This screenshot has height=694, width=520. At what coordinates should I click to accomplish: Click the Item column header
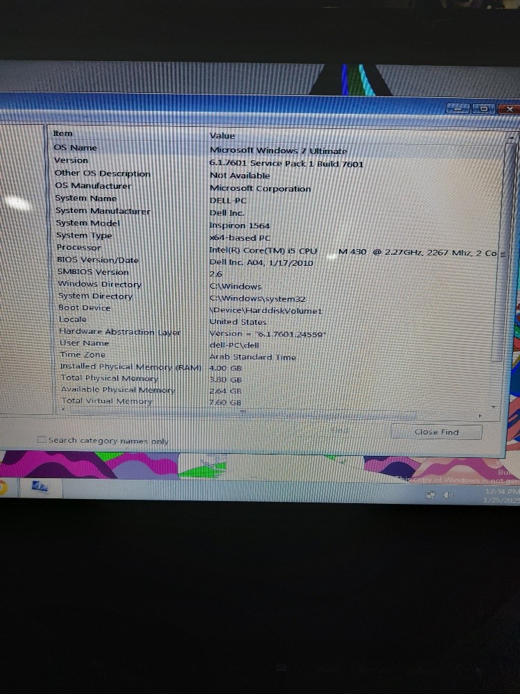click(128, 133)
